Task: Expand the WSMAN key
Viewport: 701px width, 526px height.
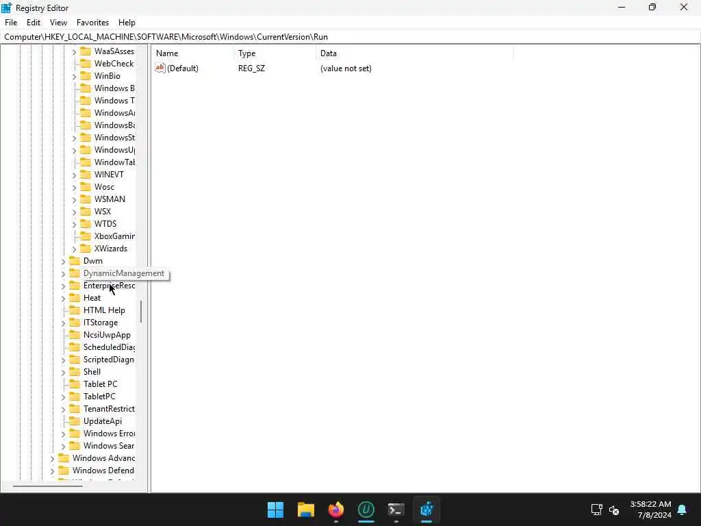Action: pos(74,199)
